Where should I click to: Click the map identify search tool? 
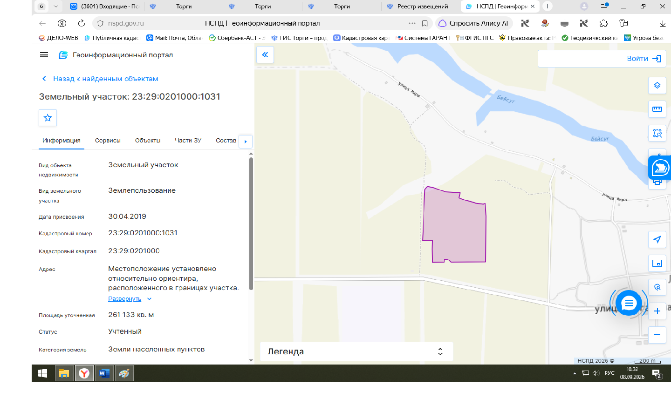click(657, 287)
